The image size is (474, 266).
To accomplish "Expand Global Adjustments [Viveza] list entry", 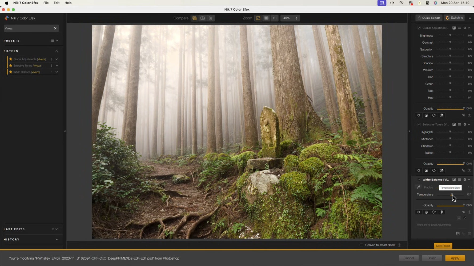I will coord(57,59).
